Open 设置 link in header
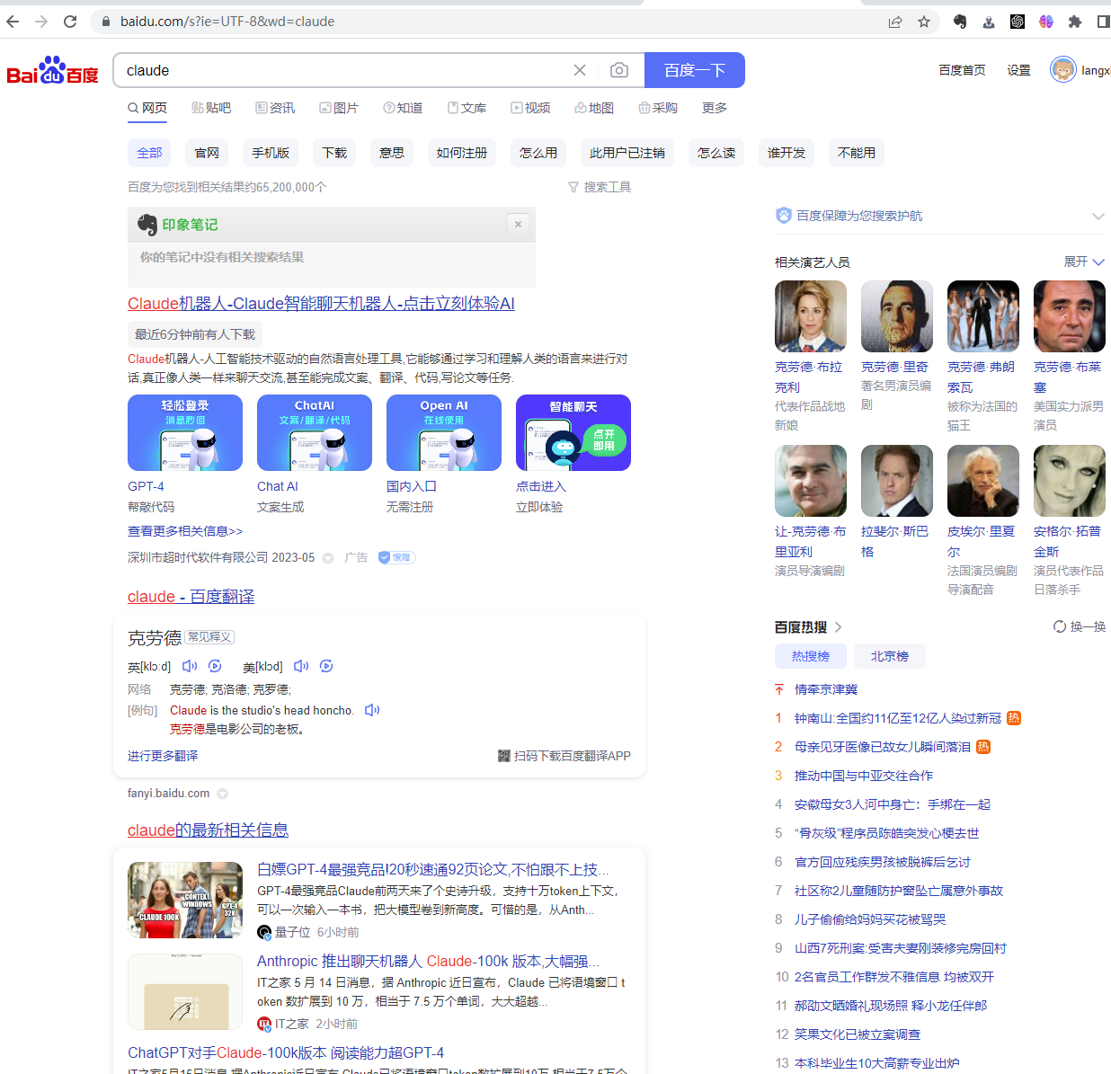Viewport: 1111px width, 1074px height. 1018,70
